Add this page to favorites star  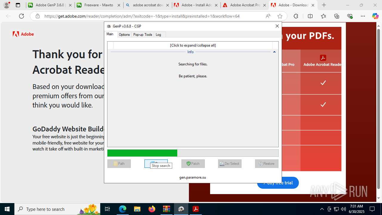point(280,16)
